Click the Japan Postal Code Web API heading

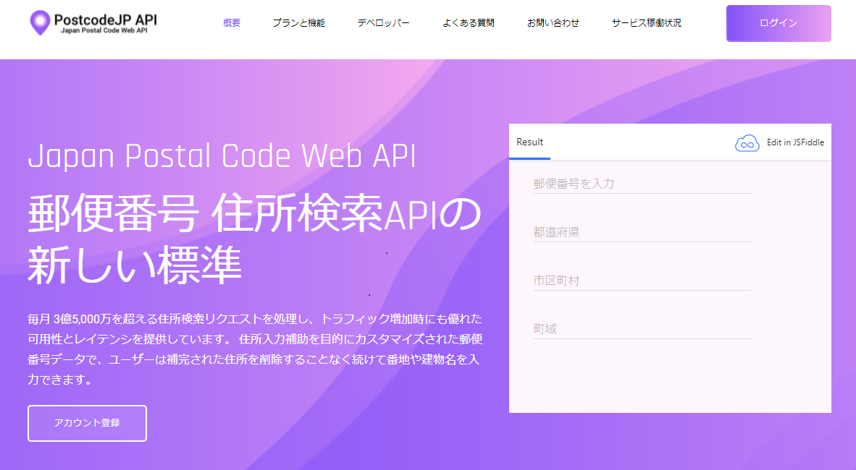click(222, 155)
